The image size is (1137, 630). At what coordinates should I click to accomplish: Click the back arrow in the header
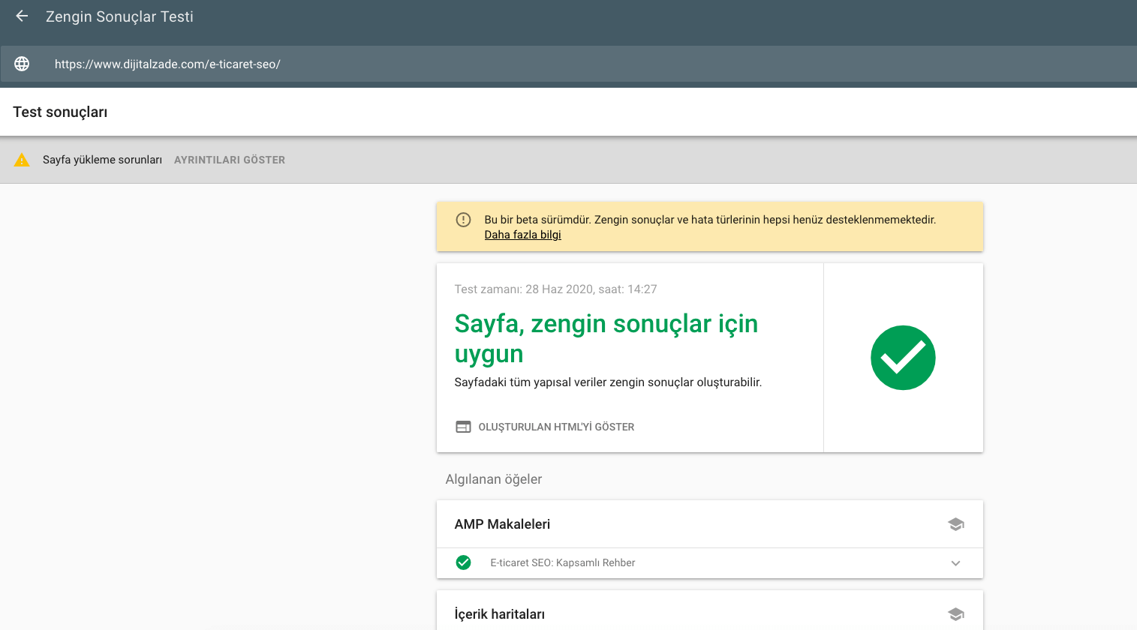(22, 16)
